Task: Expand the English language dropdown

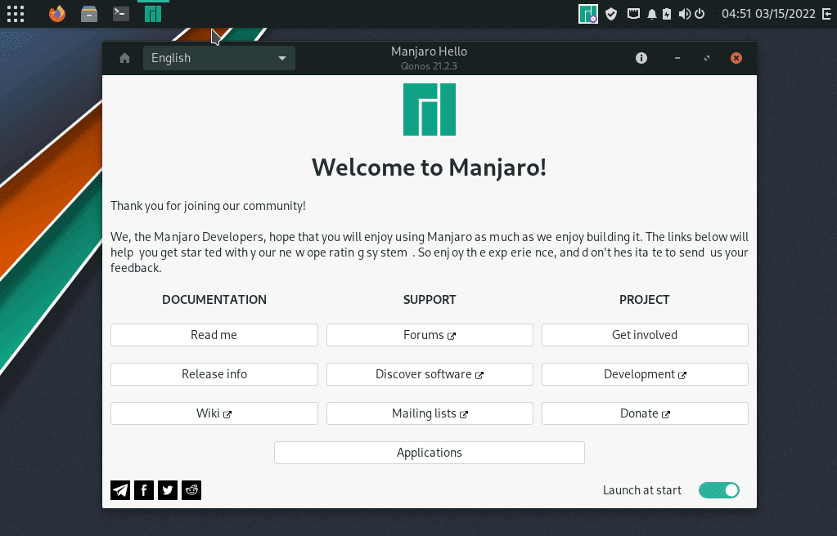Action: (x=218, y=58)
